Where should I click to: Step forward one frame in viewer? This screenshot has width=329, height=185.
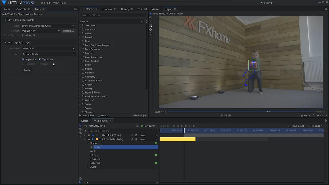[x=230, y=115]
